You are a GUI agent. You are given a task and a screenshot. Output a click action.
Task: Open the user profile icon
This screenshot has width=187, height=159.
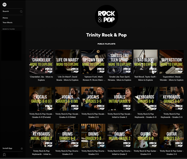click(4, 154)
